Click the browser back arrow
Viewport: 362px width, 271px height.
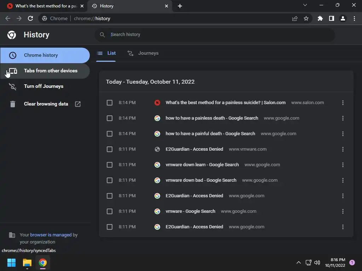click(8, 18)
